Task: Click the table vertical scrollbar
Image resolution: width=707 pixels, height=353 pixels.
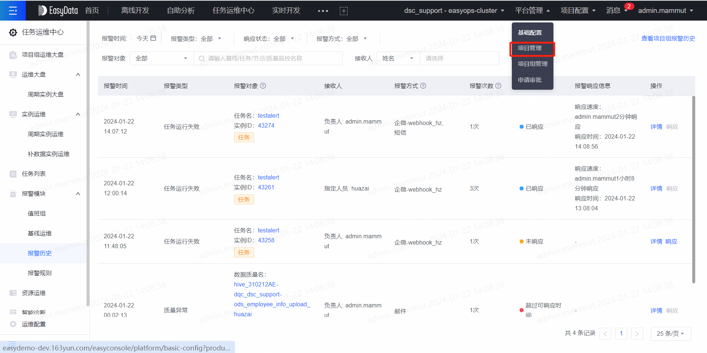Action: [694, 189]
